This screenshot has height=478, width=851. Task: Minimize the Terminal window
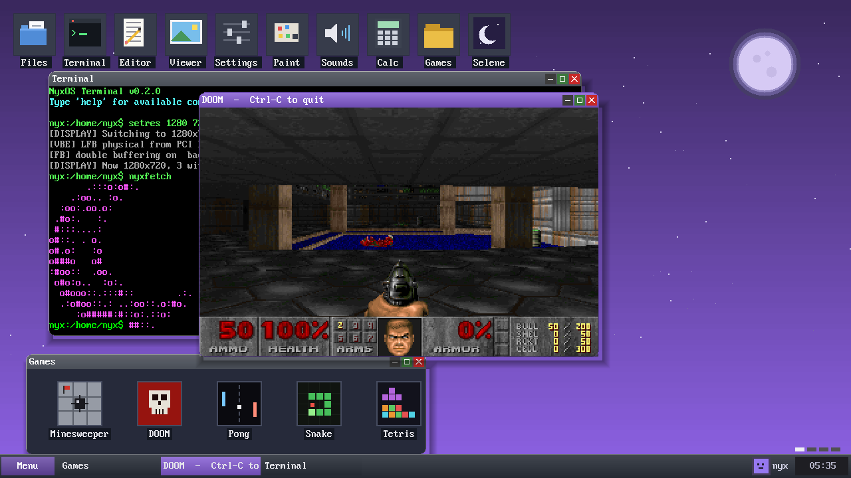point(550,79)
